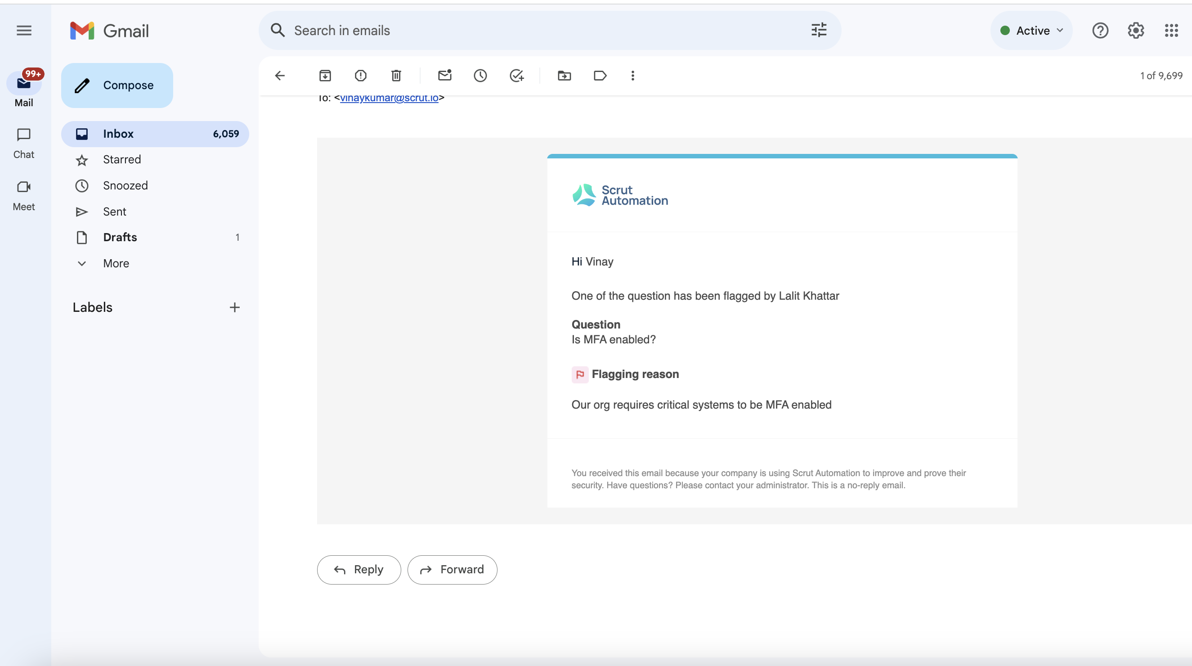
Task: Click 'Is MFA enabled?' question text
Action: click(614, 340)
